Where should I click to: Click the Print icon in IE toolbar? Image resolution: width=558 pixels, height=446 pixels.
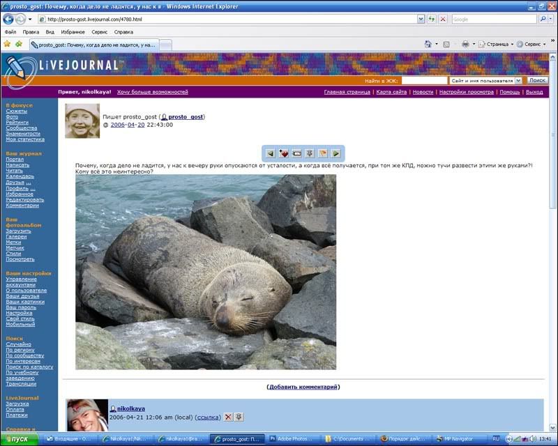click(465, 44)
